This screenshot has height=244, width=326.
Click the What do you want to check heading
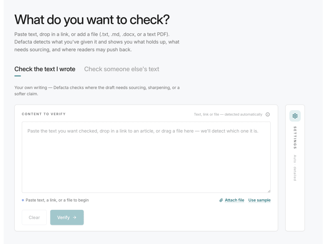[x=92, y=20]
